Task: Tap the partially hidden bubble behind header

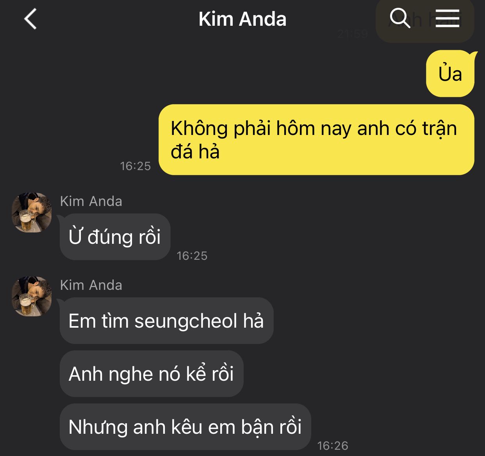Action: 425,21
